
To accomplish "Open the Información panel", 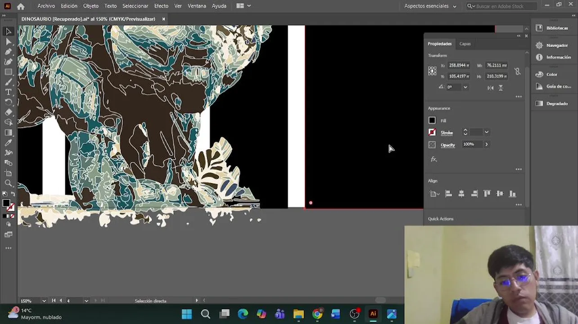I will click(x=553, y=57).
